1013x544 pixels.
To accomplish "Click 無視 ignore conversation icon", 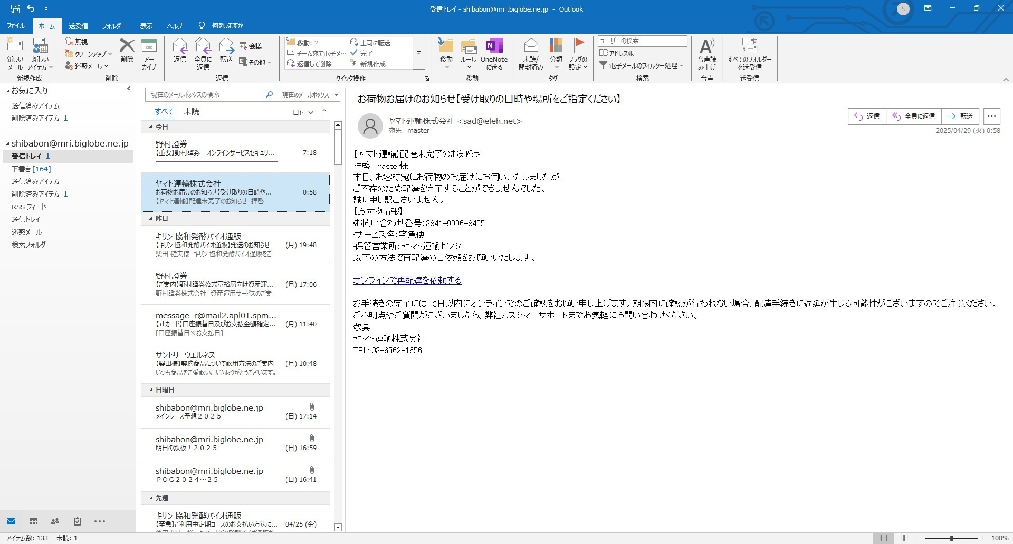I will click(77, 41).
